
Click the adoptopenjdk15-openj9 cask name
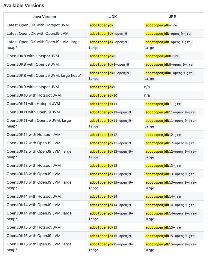110,236
